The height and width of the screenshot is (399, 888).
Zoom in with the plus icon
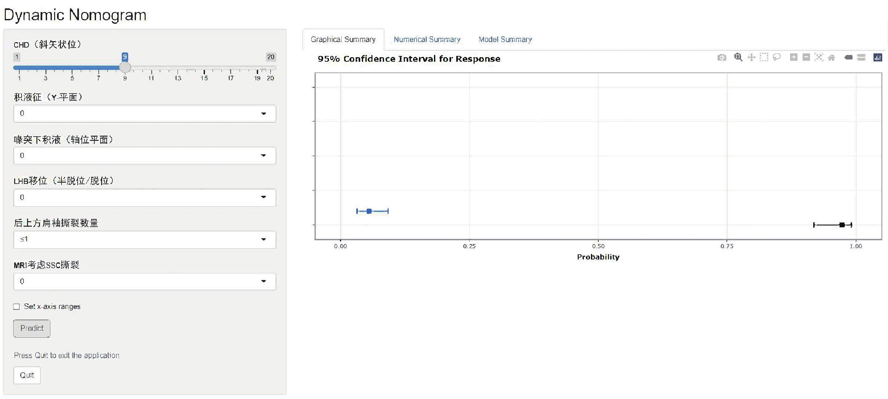pyautogui.click(x=794, y=57)
